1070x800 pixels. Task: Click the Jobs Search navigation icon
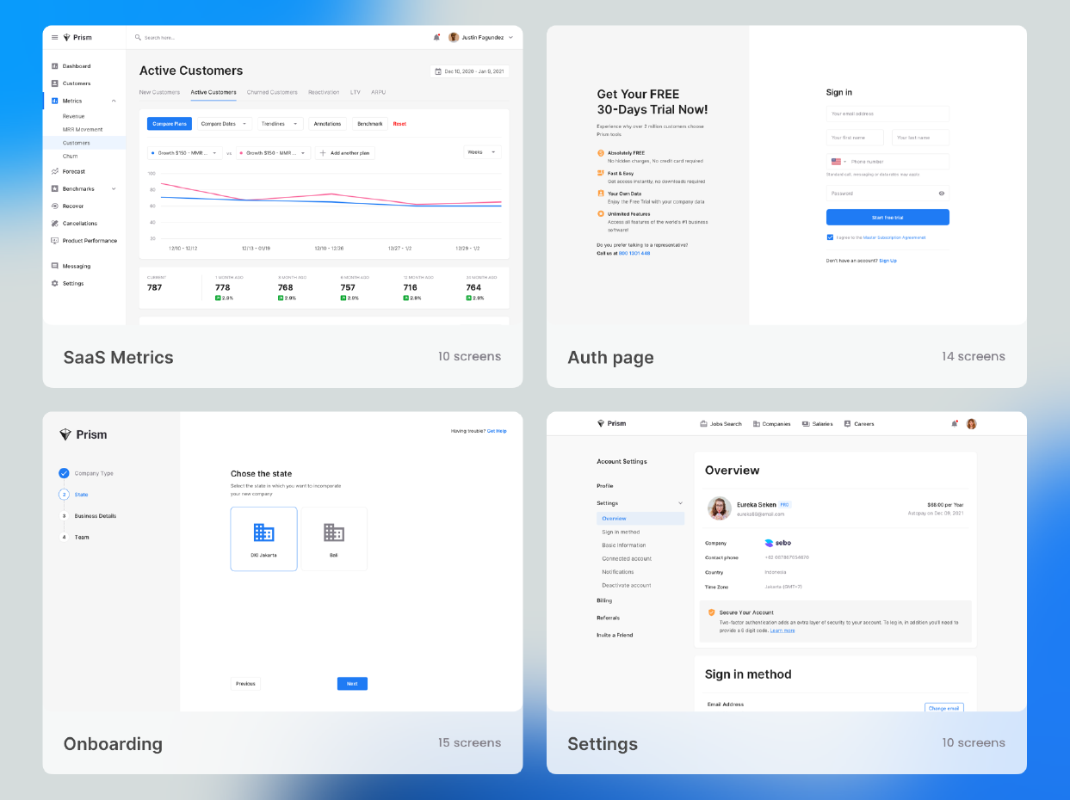(x=704, y=424)
